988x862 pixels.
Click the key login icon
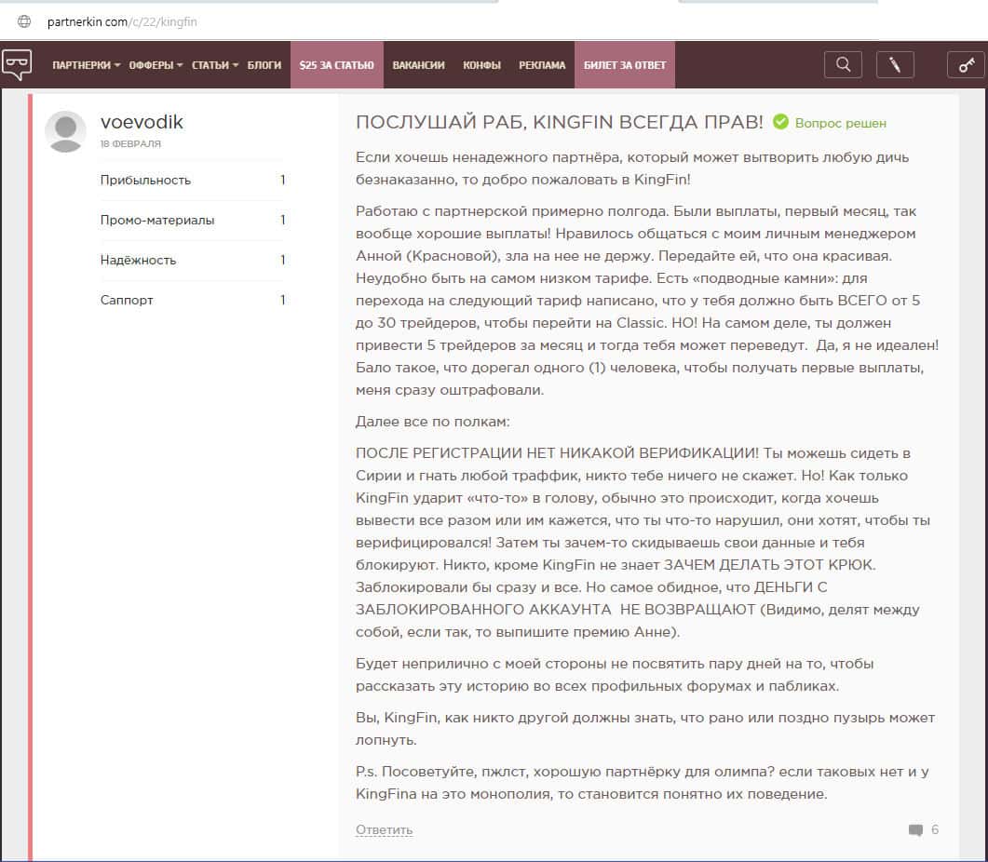(966, 64)
